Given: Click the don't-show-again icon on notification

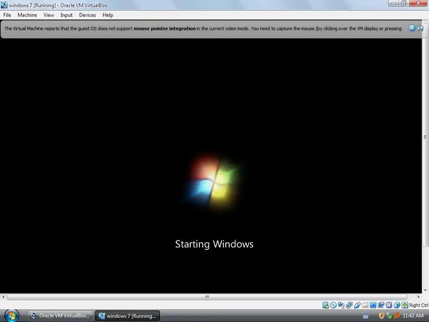Looking at the screenshot, I should coord(420,28).
